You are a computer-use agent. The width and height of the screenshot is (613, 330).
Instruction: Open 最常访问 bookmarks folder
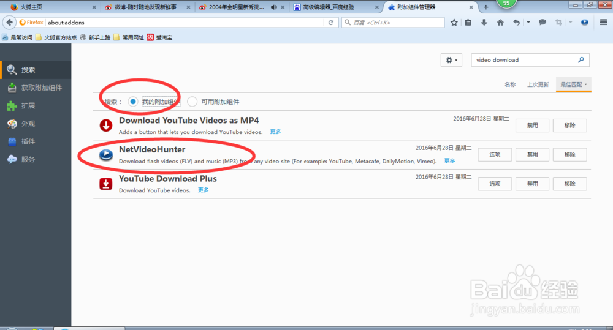pos(17,37)
